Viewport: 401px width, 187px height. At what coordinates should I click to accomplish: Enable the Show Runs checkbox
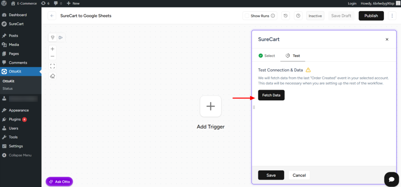(247, 16)
